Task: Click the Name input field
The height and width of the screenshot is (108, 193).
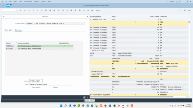Action: pos(50,84)
